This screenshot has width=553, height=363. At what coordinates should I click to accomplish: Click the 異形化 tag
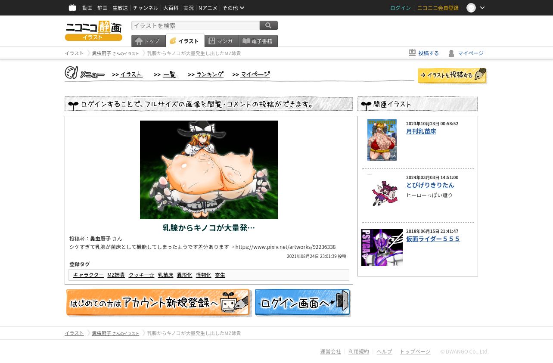pos(184,275)
